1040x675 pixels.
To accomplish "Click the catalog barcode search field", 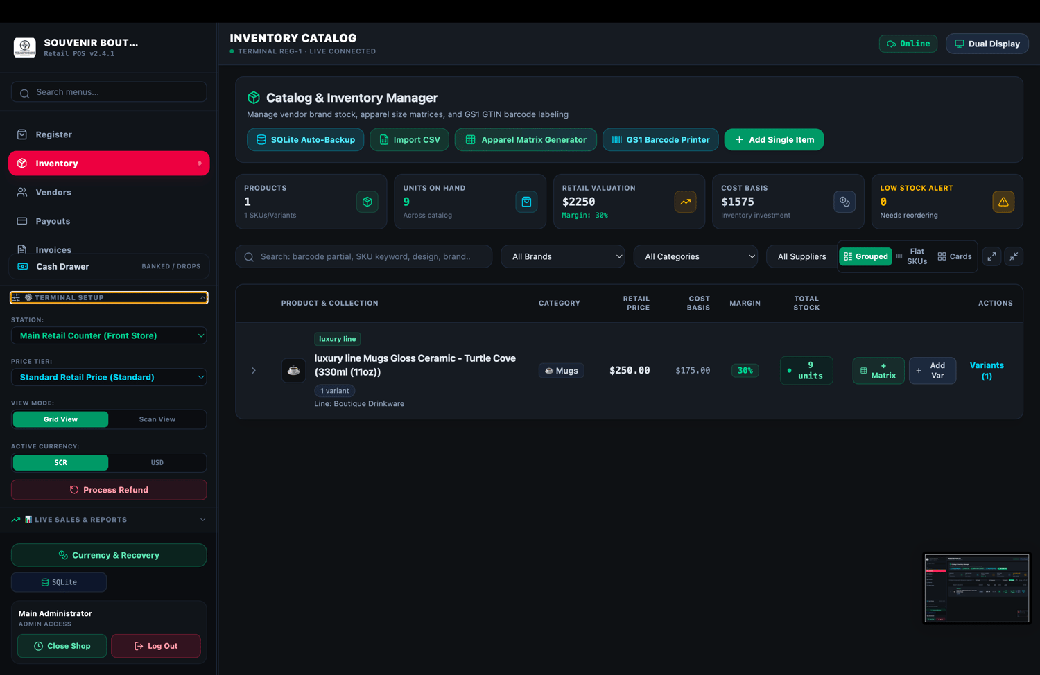I will click(364, 256).
